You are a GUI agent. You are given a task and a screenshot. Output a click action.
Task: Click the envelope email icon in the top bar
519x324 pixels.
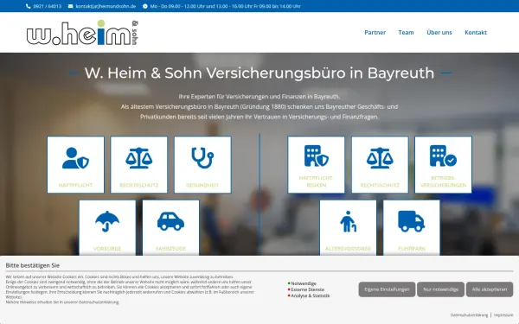pos(71,6)
